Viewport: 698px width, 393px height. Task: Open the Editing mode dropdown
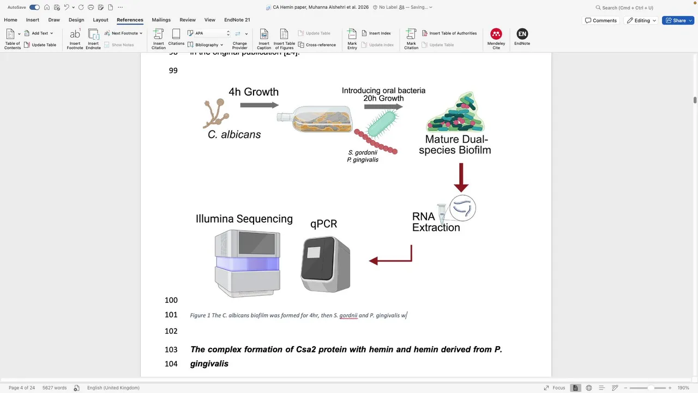coord(641,20)
